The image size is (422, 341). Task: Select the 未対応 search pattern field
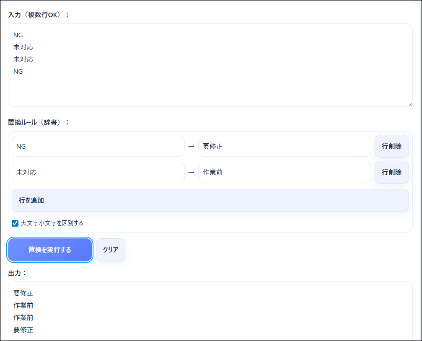[x=98, y=172]
